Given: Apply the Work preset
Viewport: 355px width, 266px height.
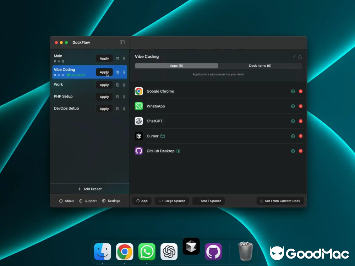Looking at the screenshot, I should click(104, 85).
